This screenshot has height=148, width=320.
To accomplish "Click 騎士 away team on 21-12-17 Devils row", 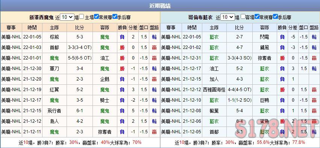I will pyautogui.click(x=105, y=100).
